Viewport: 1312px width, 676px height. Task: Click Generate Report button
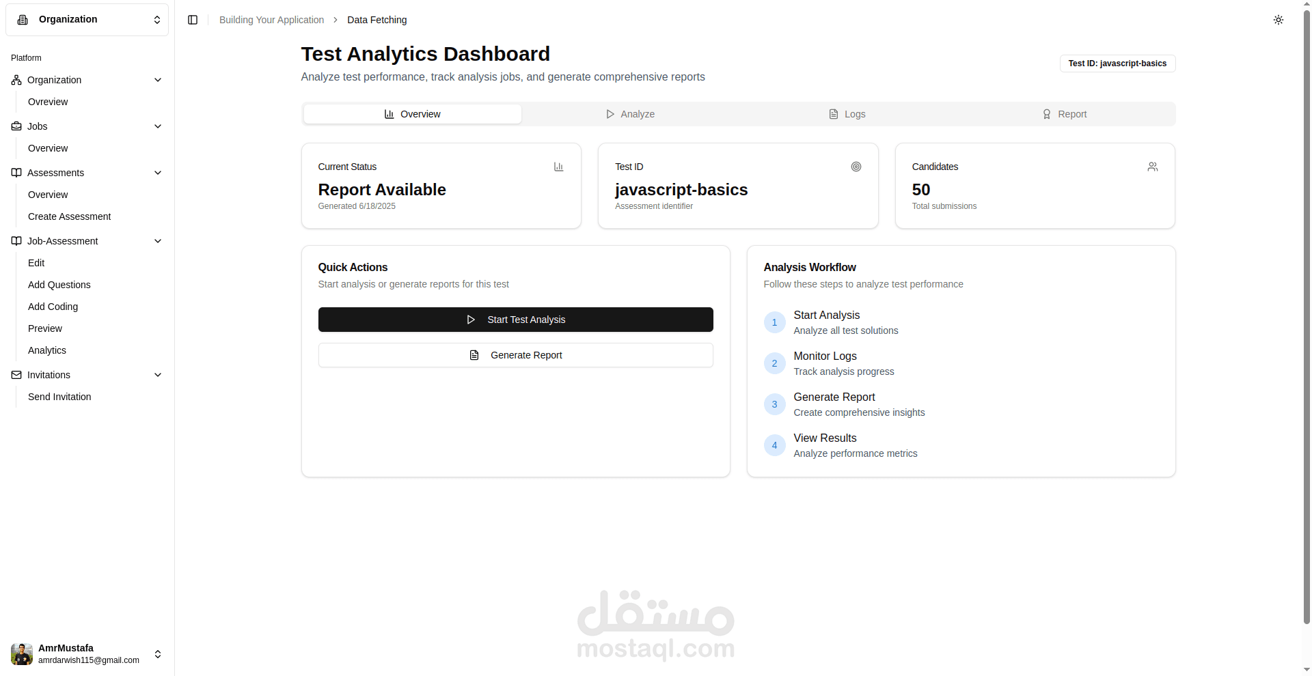coord(515,355)
